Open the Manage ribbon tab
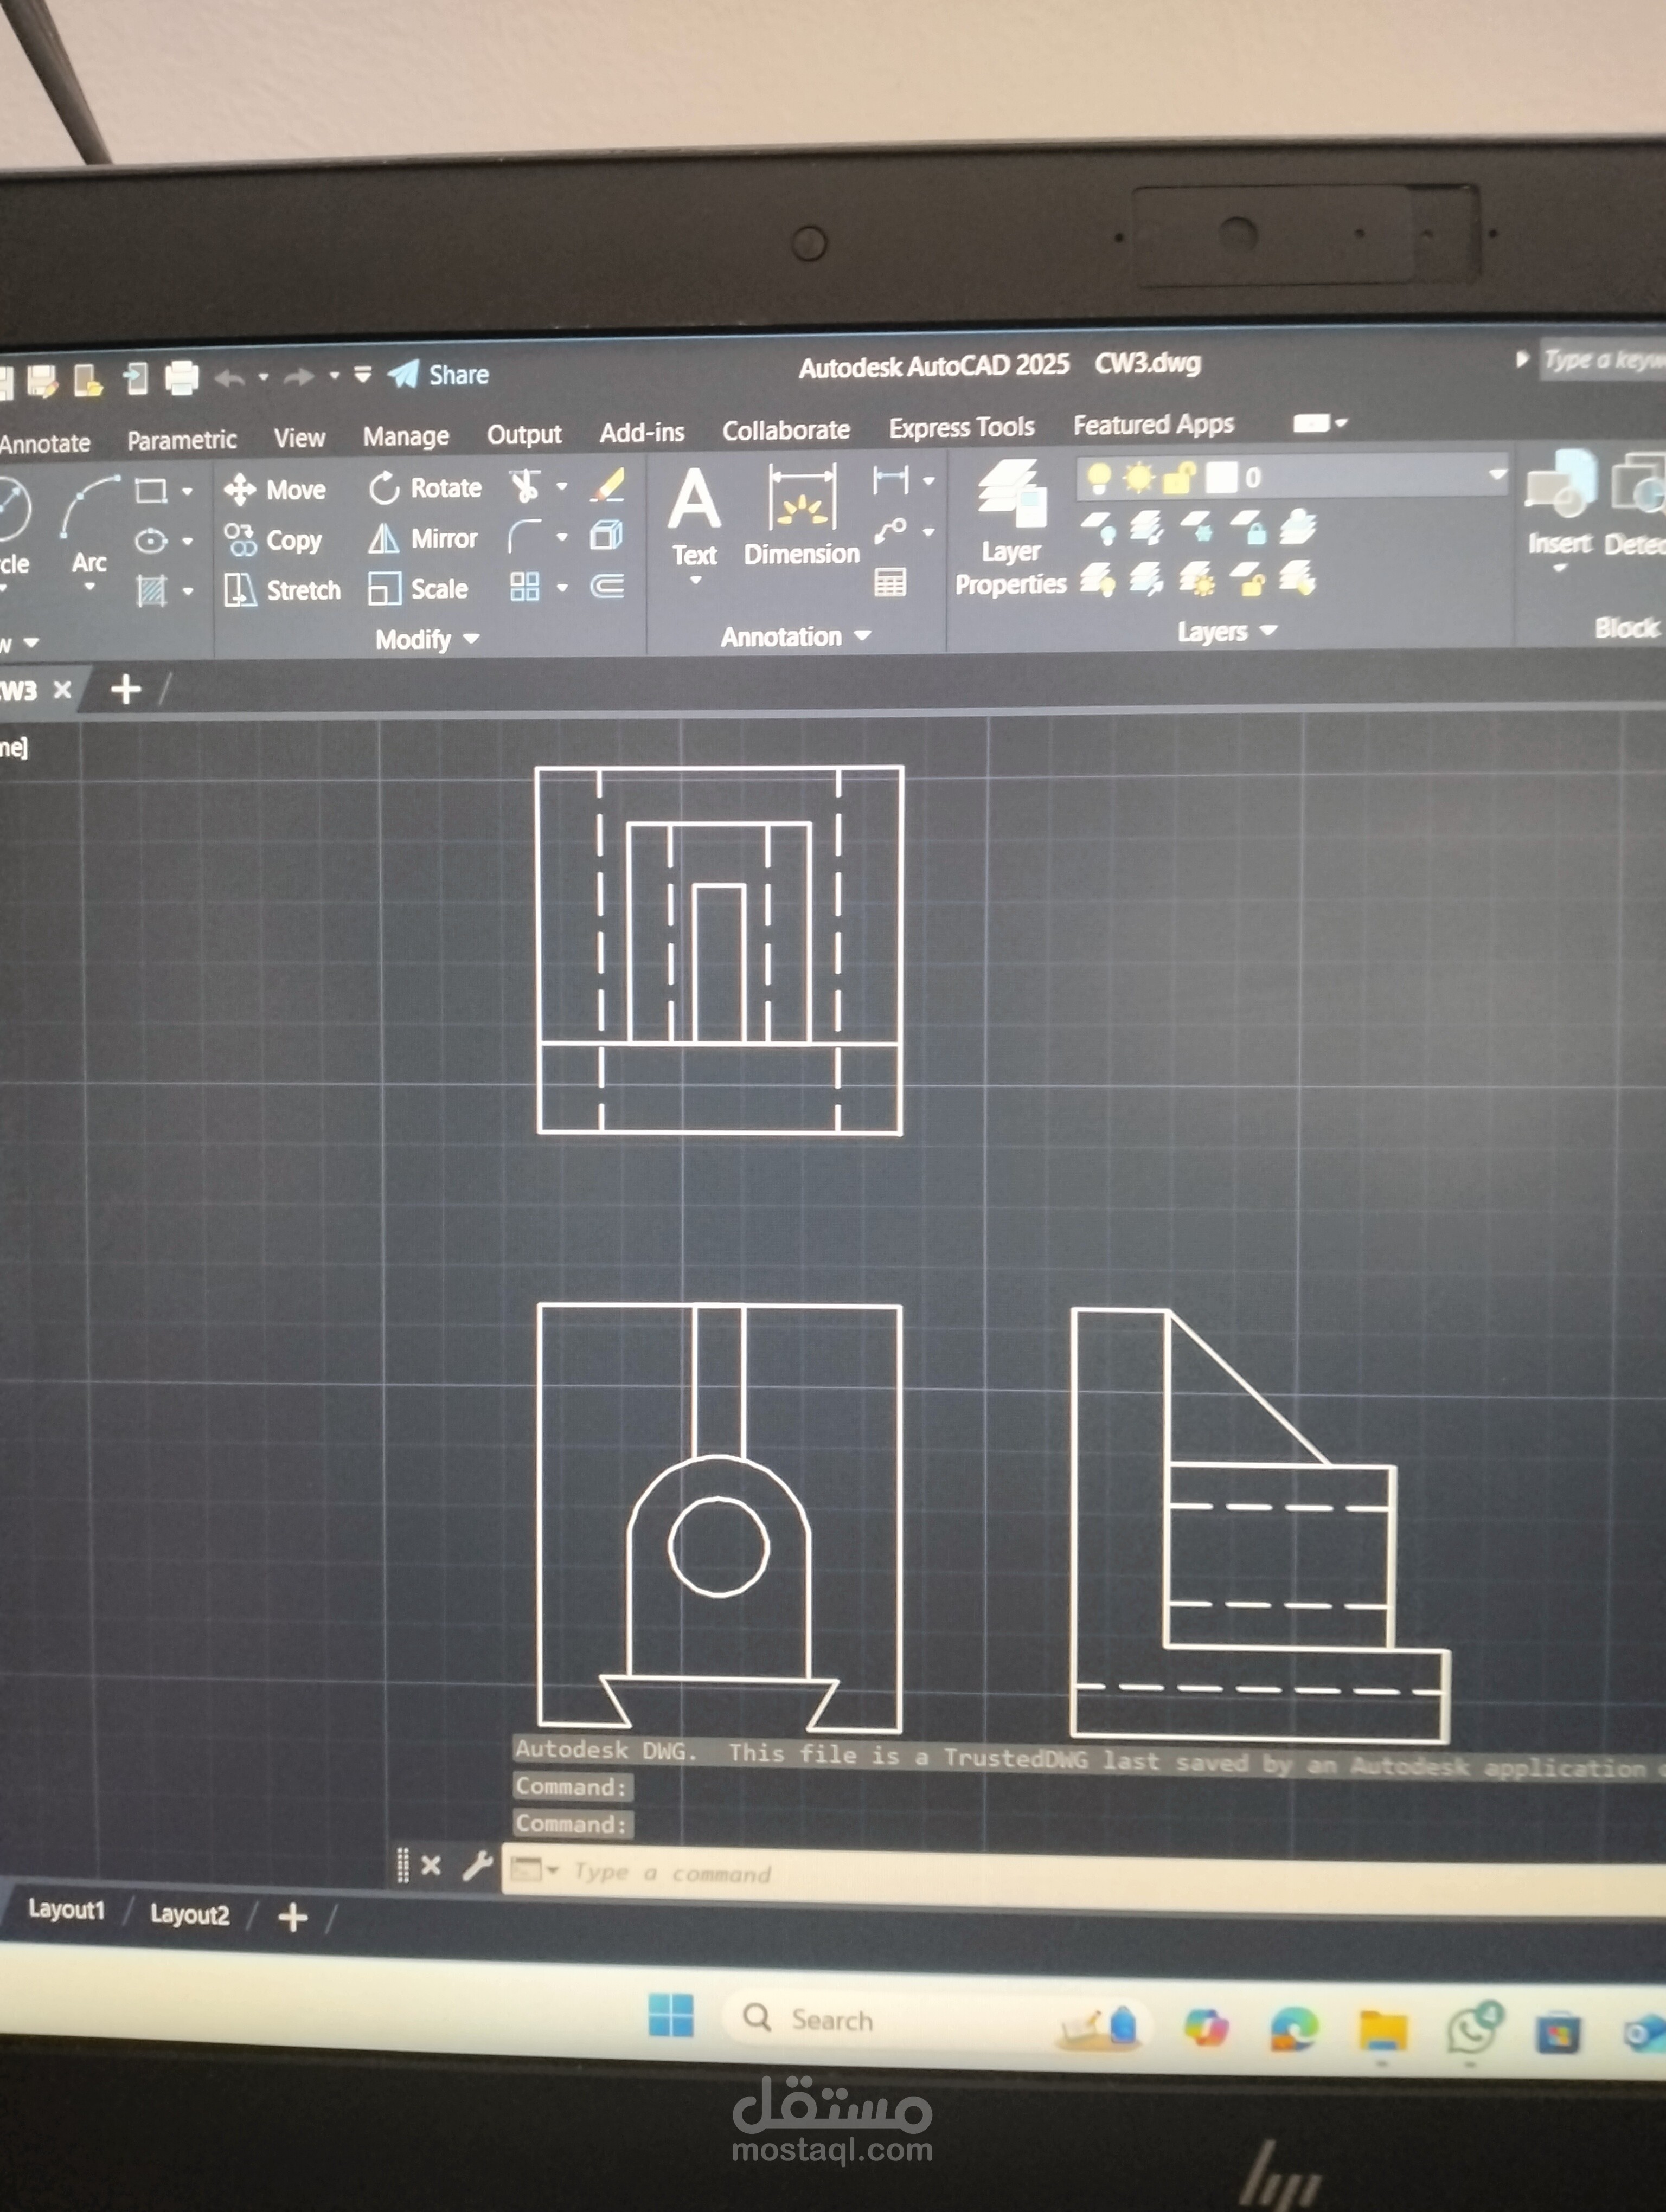This screenshot has height=2212, width=1666. click(x=406, y=436)
